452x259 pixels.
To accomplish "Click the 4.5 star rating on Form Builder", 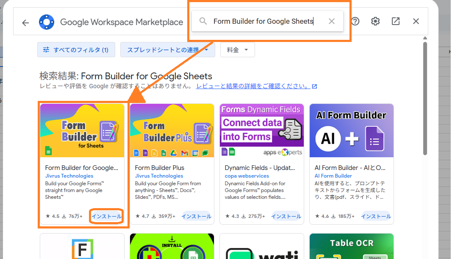I will click(53, 216).
